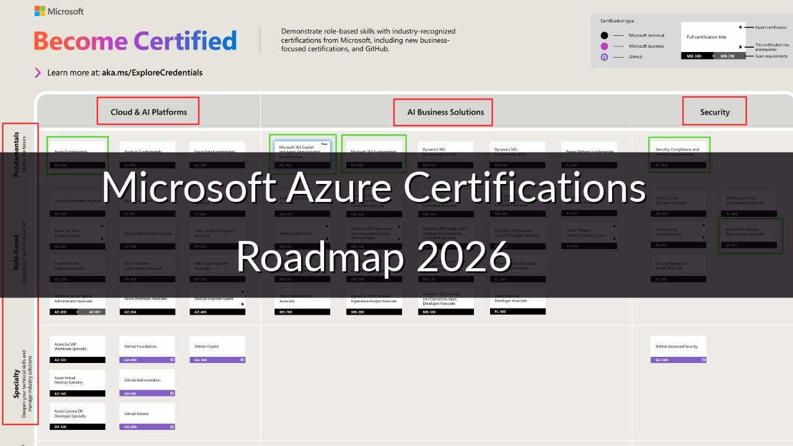Click the purple Microsoft business legend circle
This screenshot has height=446, width=793.
[604, 46]
